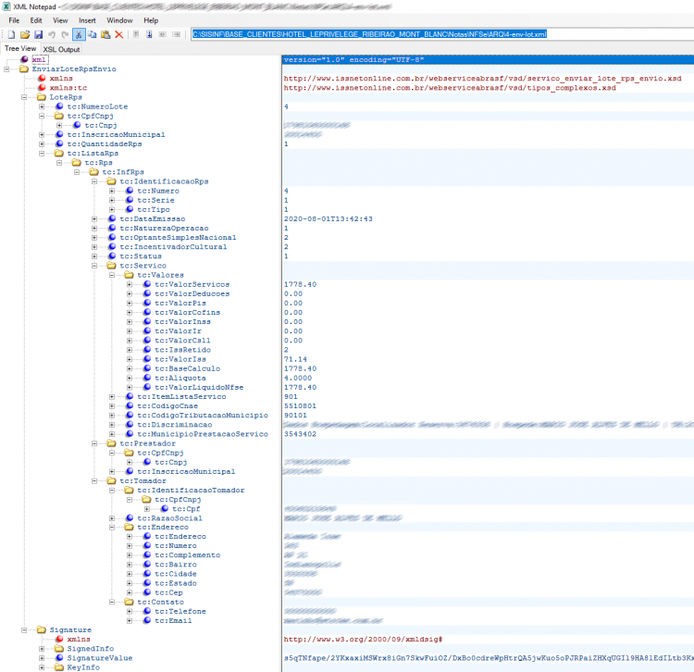694x672 pixels.
Task: Paste from clipboard toolbar icon
Action: (x=105, y=34)
